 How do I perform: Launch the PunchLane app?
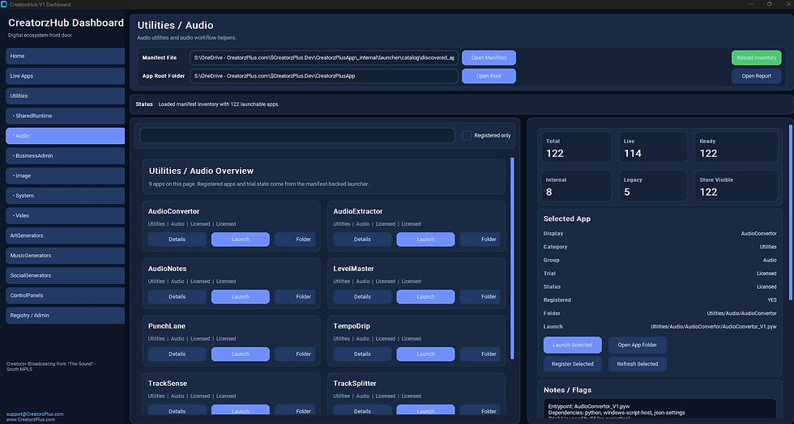[x=240, y=354]
